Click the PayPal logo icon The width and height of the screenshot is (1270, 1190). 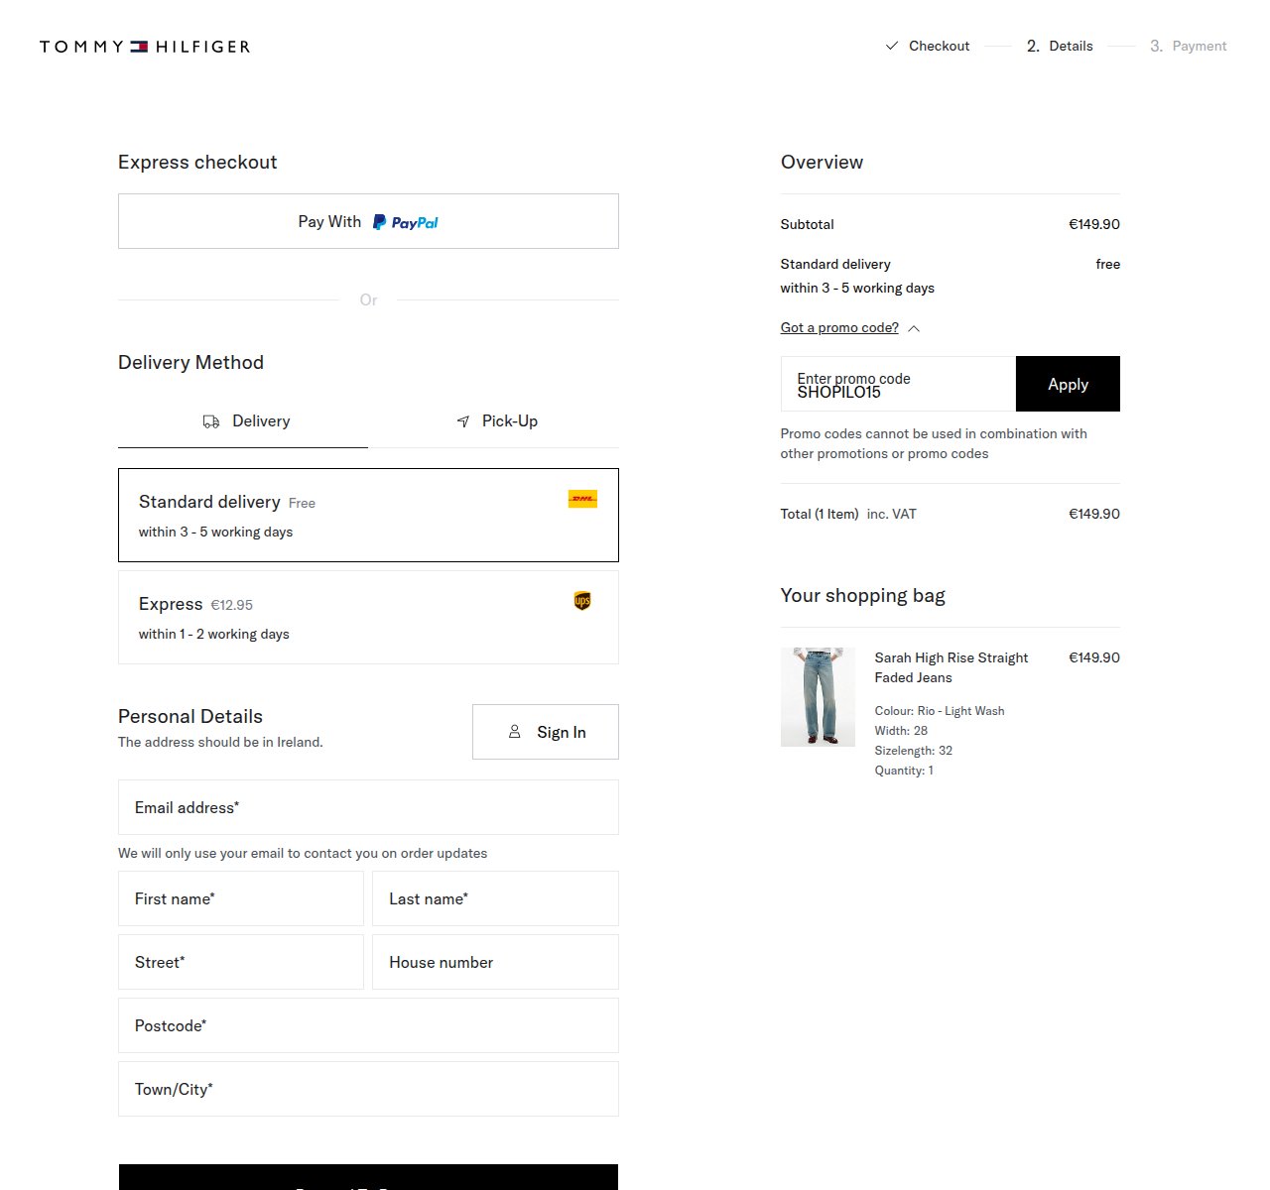click(405, 222)
